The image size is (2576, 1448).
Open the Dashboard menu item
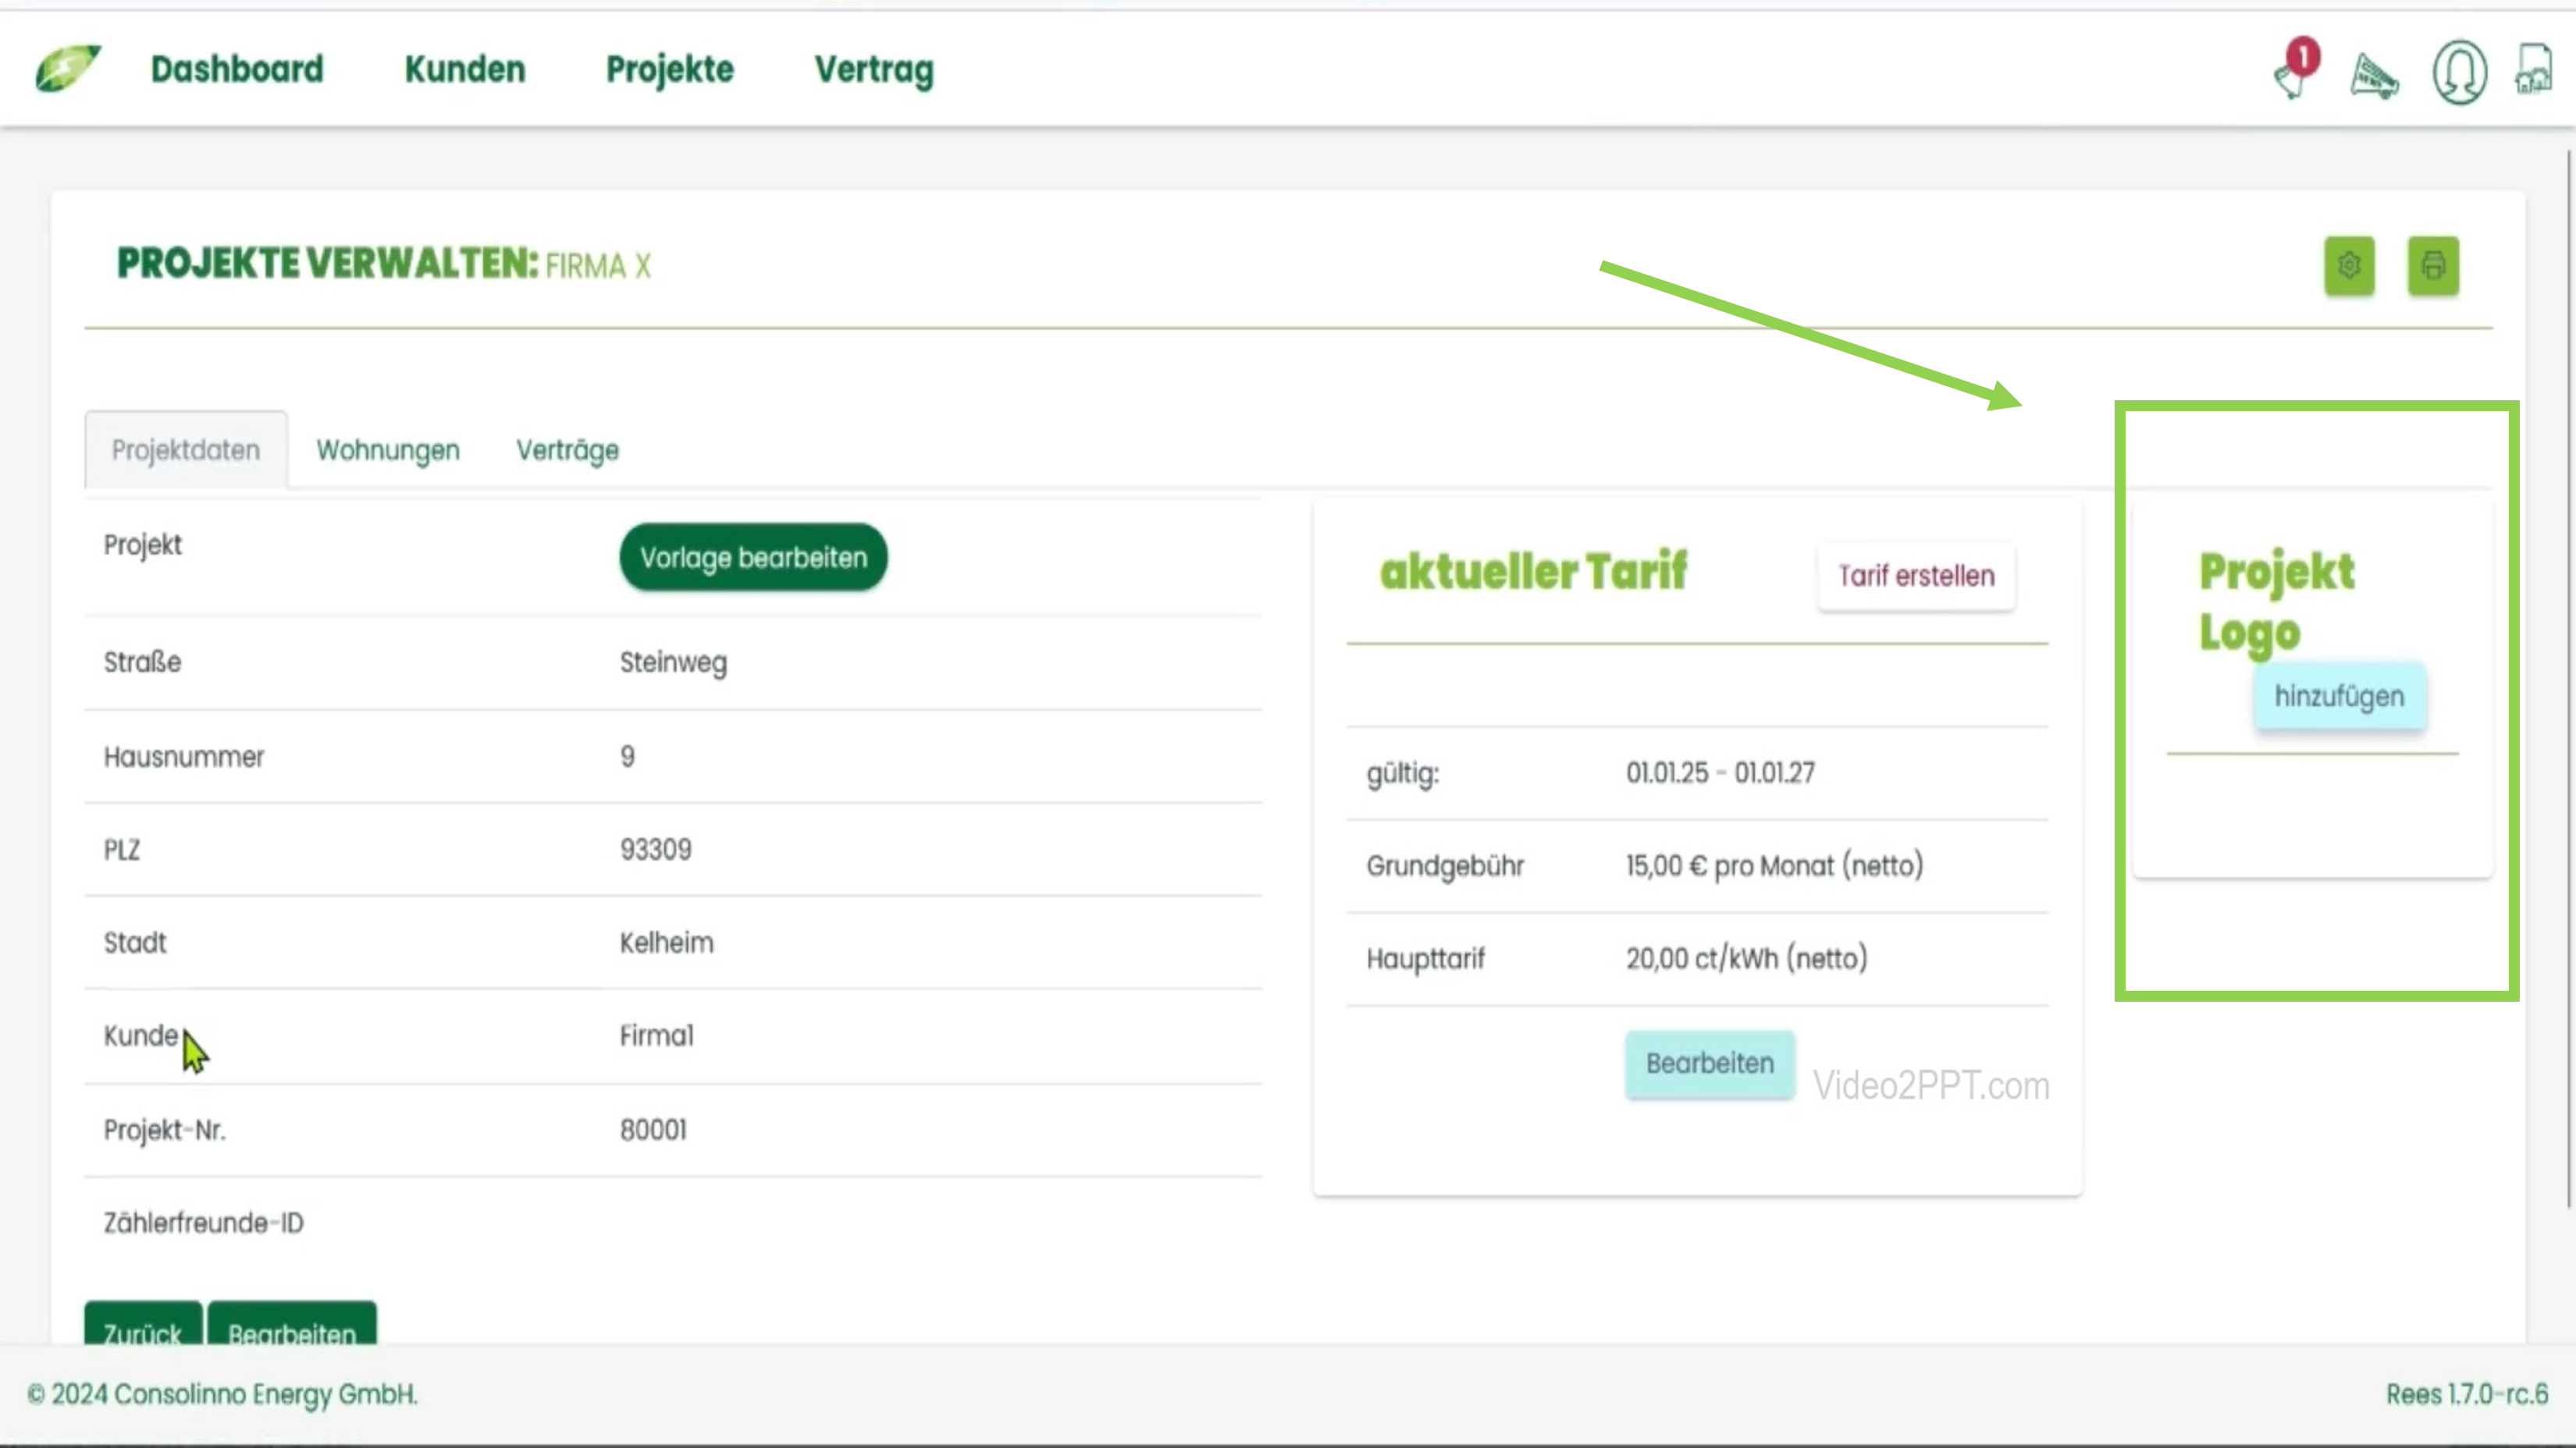[237, 69]
